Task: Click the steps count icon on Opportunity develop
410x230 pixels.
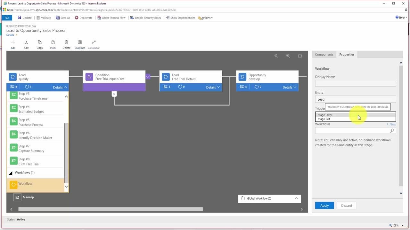Action: point(242,87)
